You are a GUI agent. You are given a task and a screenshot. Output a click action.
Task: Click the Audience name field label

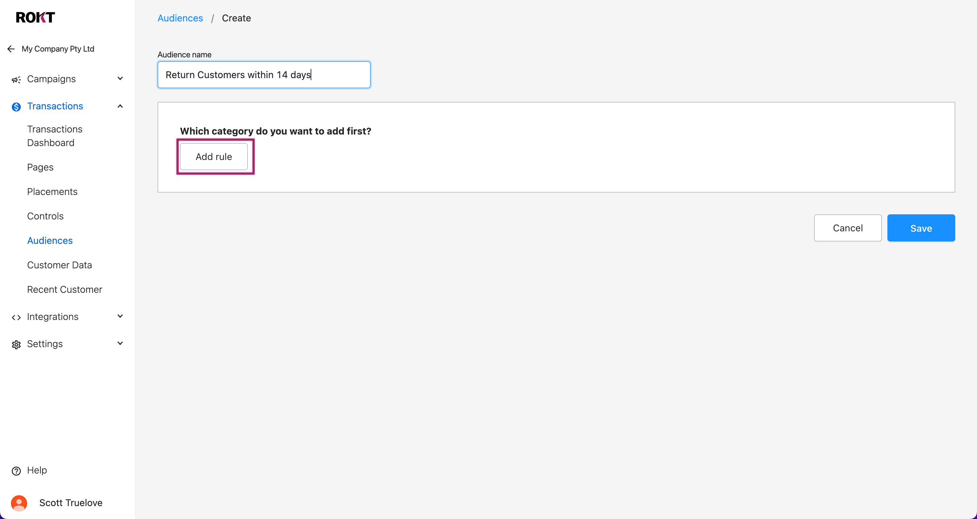(184, 55)
